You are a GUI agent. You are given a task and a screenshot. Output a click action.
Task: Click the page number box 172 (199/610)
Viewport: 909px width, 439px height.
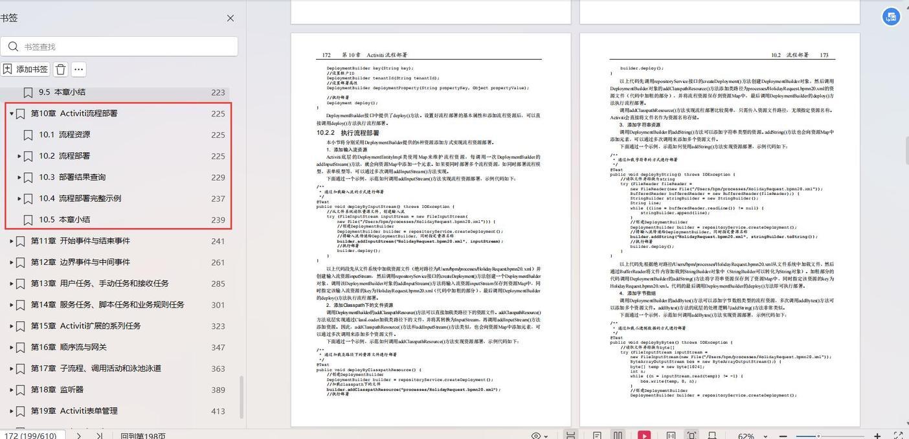click(x=31, y=436)
